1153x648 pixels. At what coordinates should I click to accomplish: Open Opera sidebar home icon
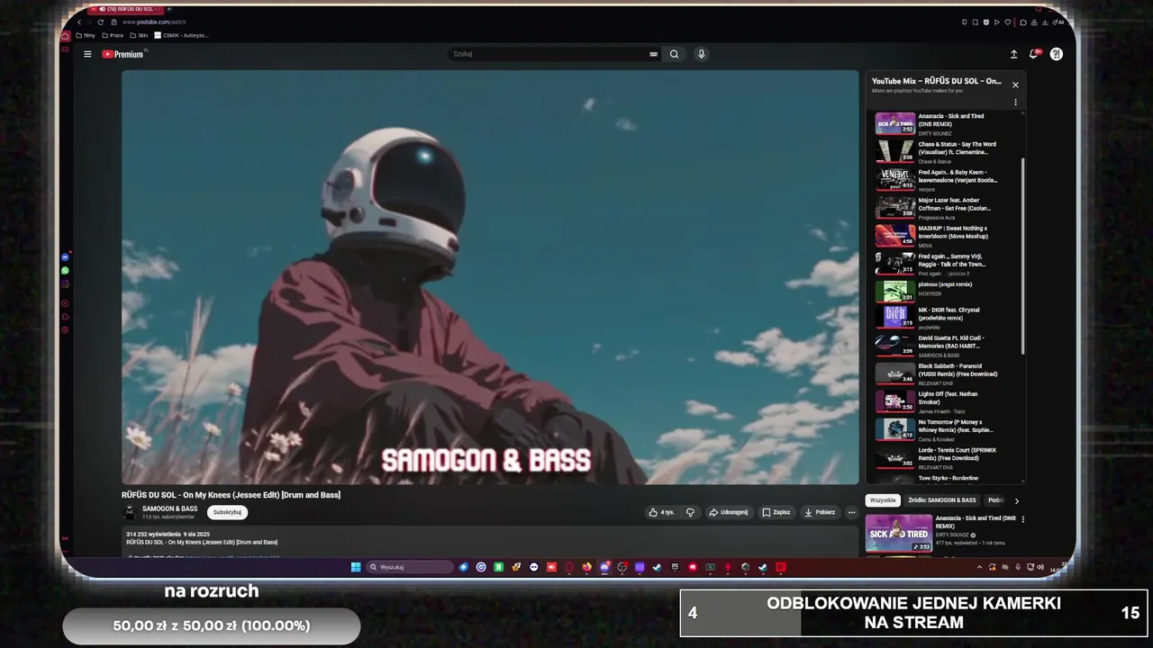[65, 36]
